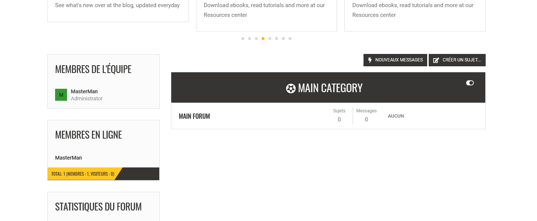Click the blog updates card on the left
The image size is (537, 221).
click(x=118, y=9)
